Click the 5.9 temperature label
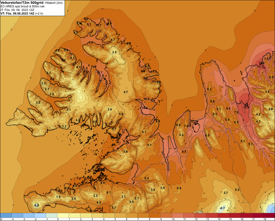This screenshot has width=275, height=221. click(227, 120)
